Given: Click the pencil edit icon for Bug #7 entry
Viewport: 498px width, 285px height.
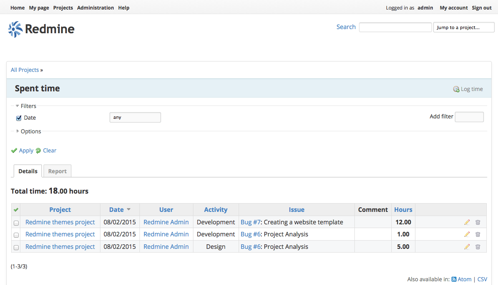Looking at the screenshot, I should [467, 222].
